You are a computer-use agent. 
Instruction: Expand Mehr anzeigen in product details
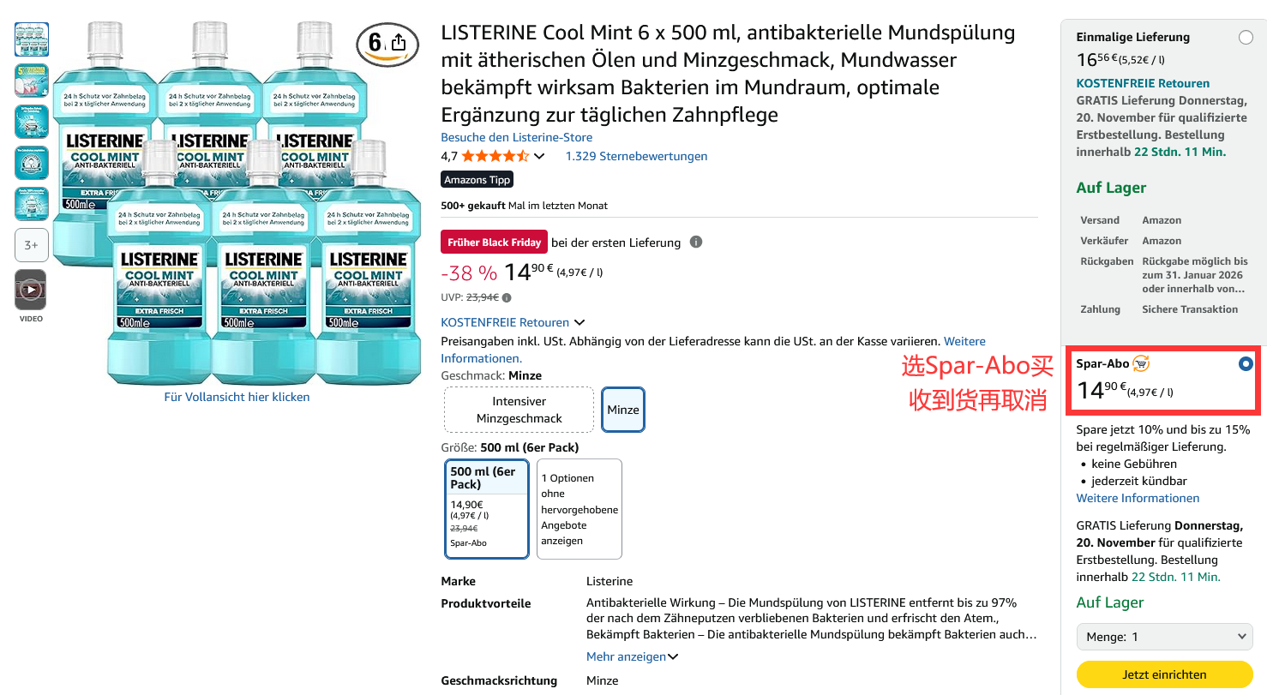tap(633, 656)
